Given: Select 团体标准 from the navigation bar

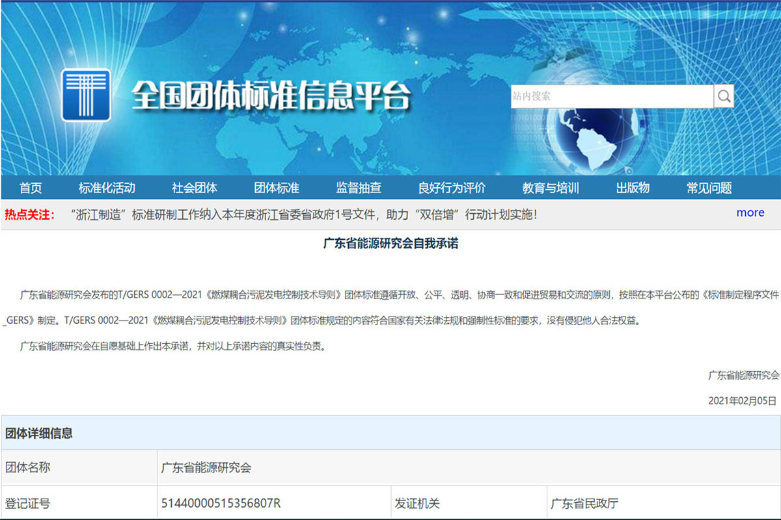Looking at the screenshot, I should [x=277, y=188].
